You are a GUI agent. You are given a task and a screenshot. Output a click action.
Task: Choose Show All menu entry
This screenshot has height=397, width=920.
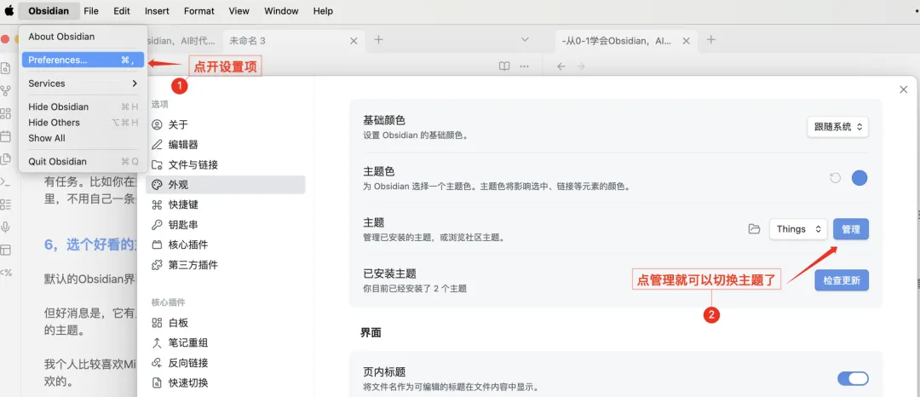click(83, 138)
